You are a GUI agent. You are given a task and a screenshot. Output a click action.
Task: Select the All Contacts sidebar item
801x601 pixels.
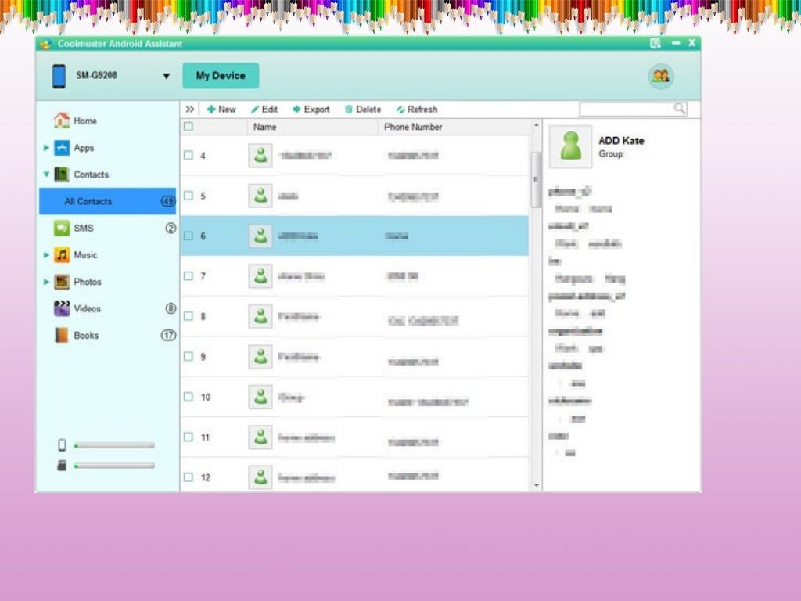click(x=108, y=201)
